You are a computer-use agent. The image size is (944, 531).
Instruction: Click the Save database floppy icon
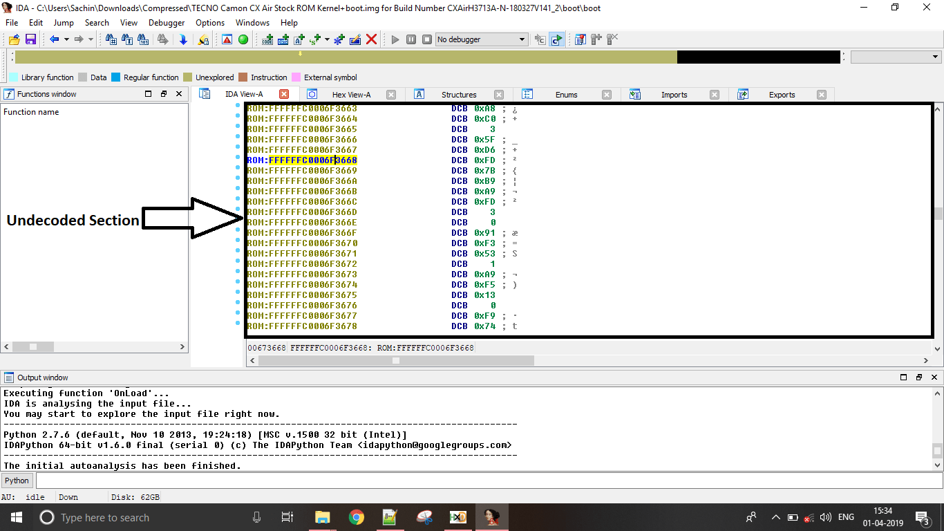point(30,39)
